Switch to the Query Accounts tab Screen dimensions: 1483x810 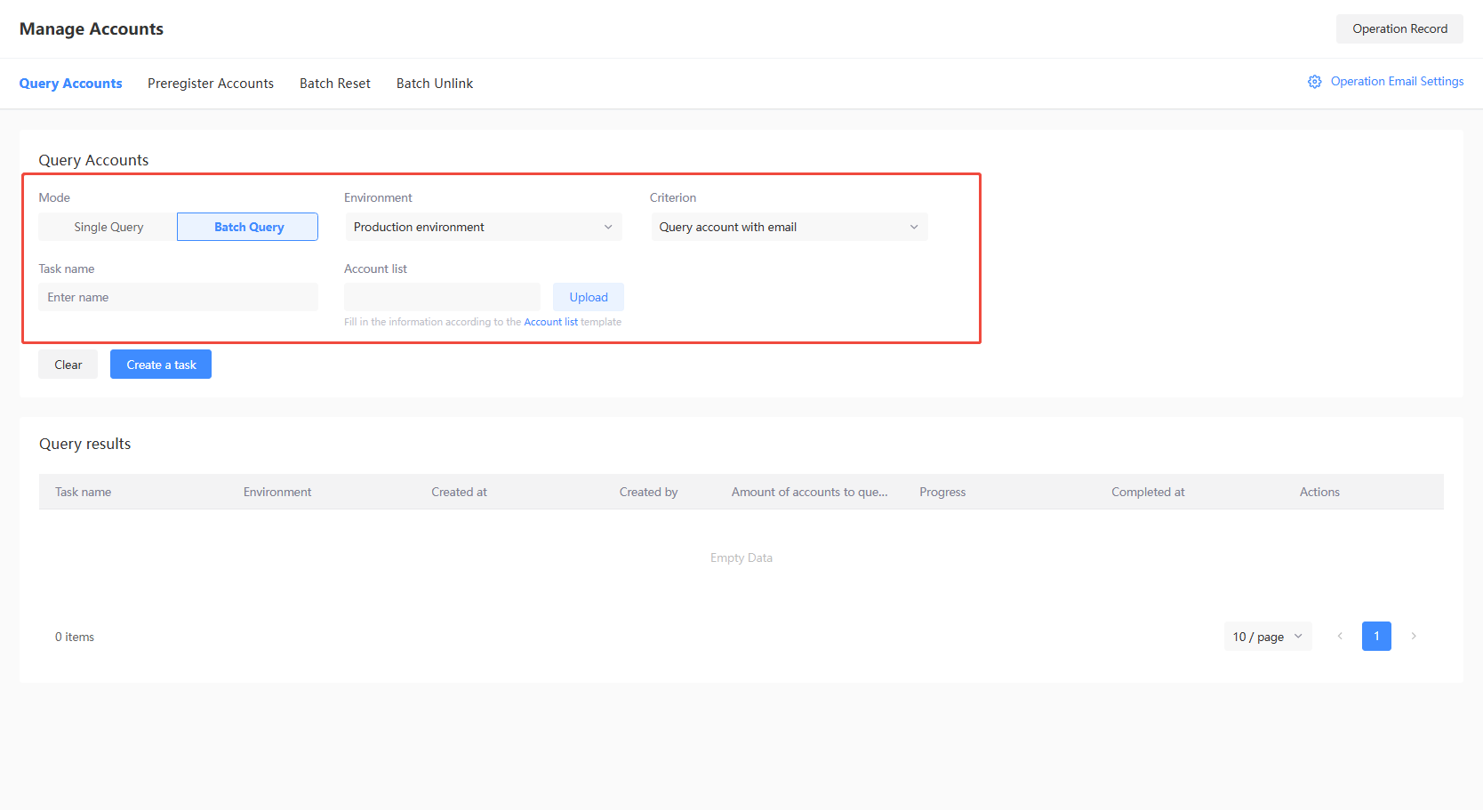point(71,84)
